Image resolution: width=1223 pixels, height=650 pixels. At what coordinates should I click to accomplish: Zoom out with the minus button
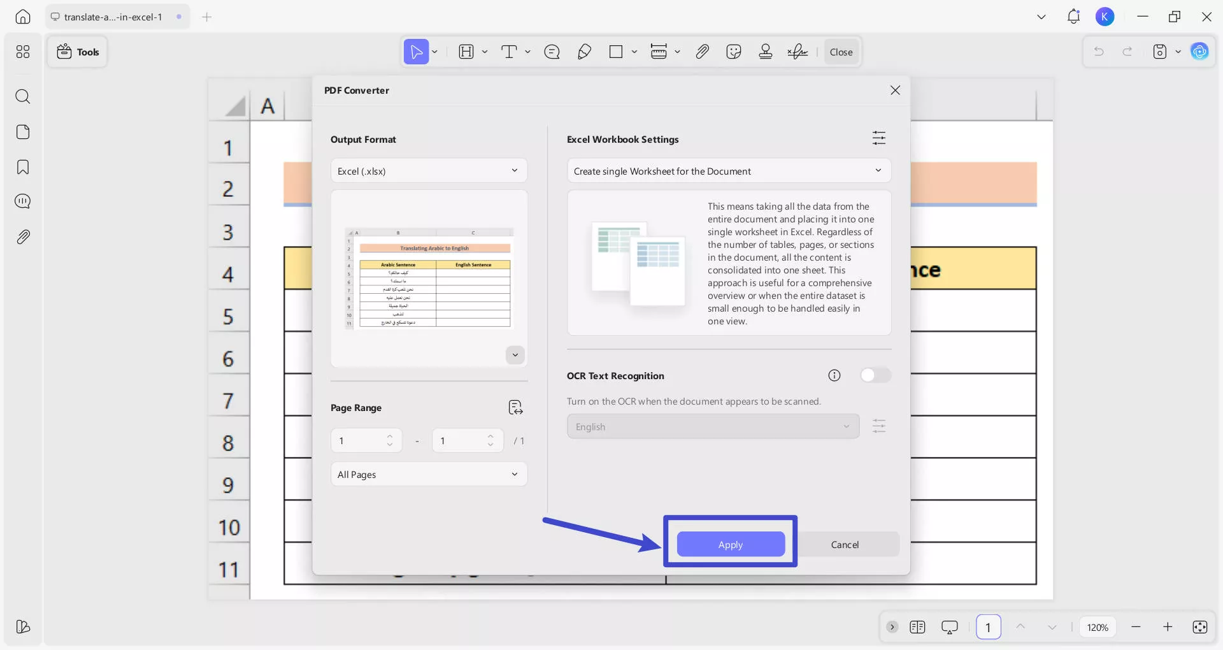point(1136,627)
